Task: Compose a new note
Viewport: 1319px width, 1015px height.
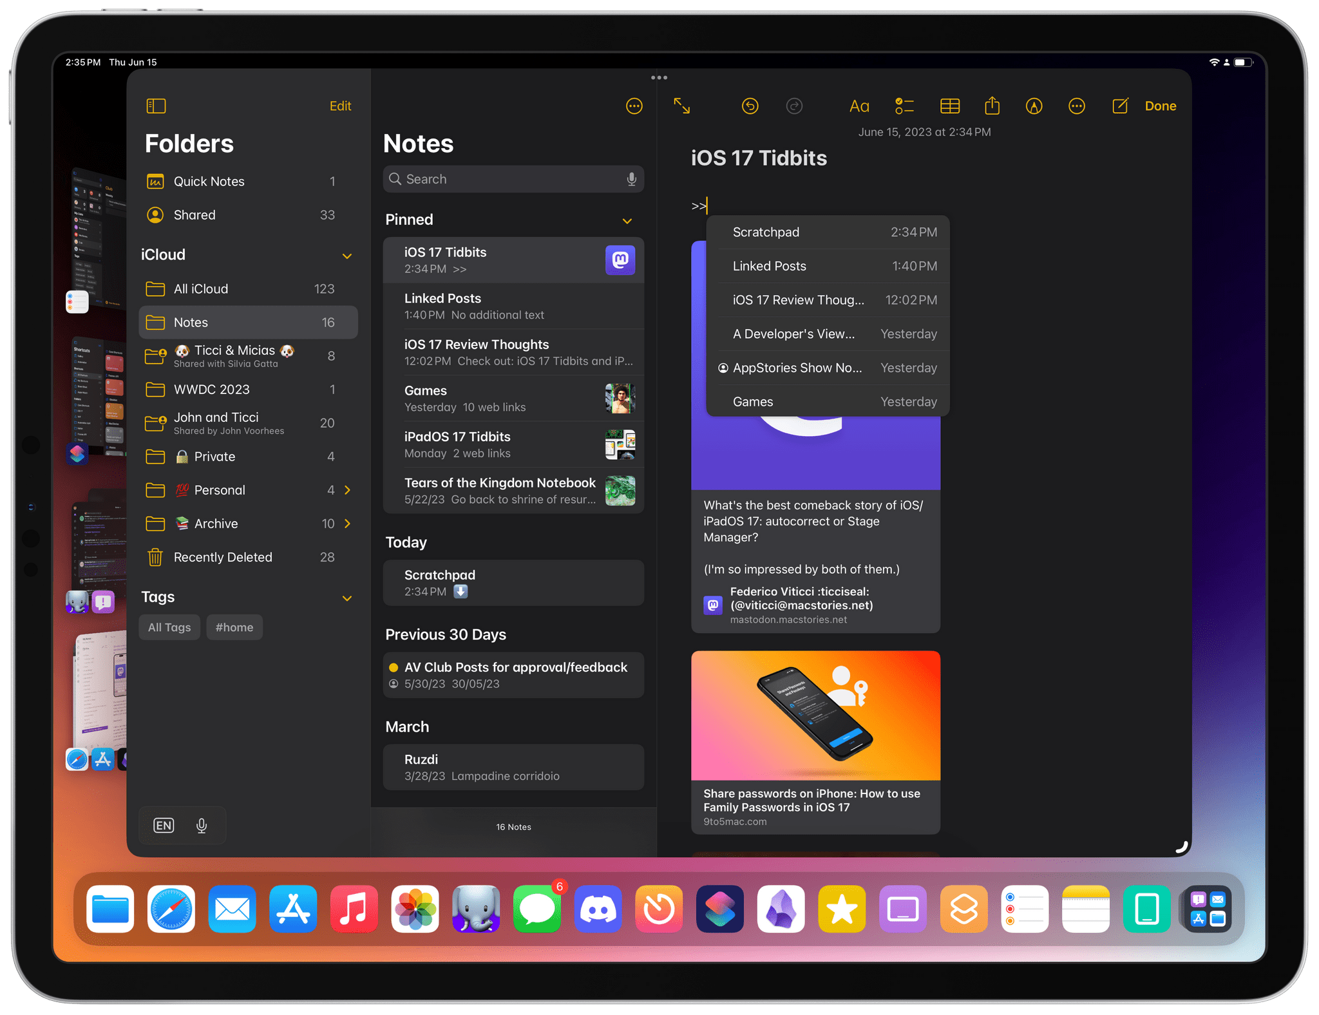Action: [x=1120, y=106]
